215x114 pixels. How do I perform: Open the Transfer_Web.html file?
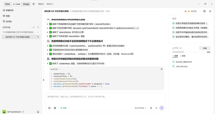(x=184, y=62)
